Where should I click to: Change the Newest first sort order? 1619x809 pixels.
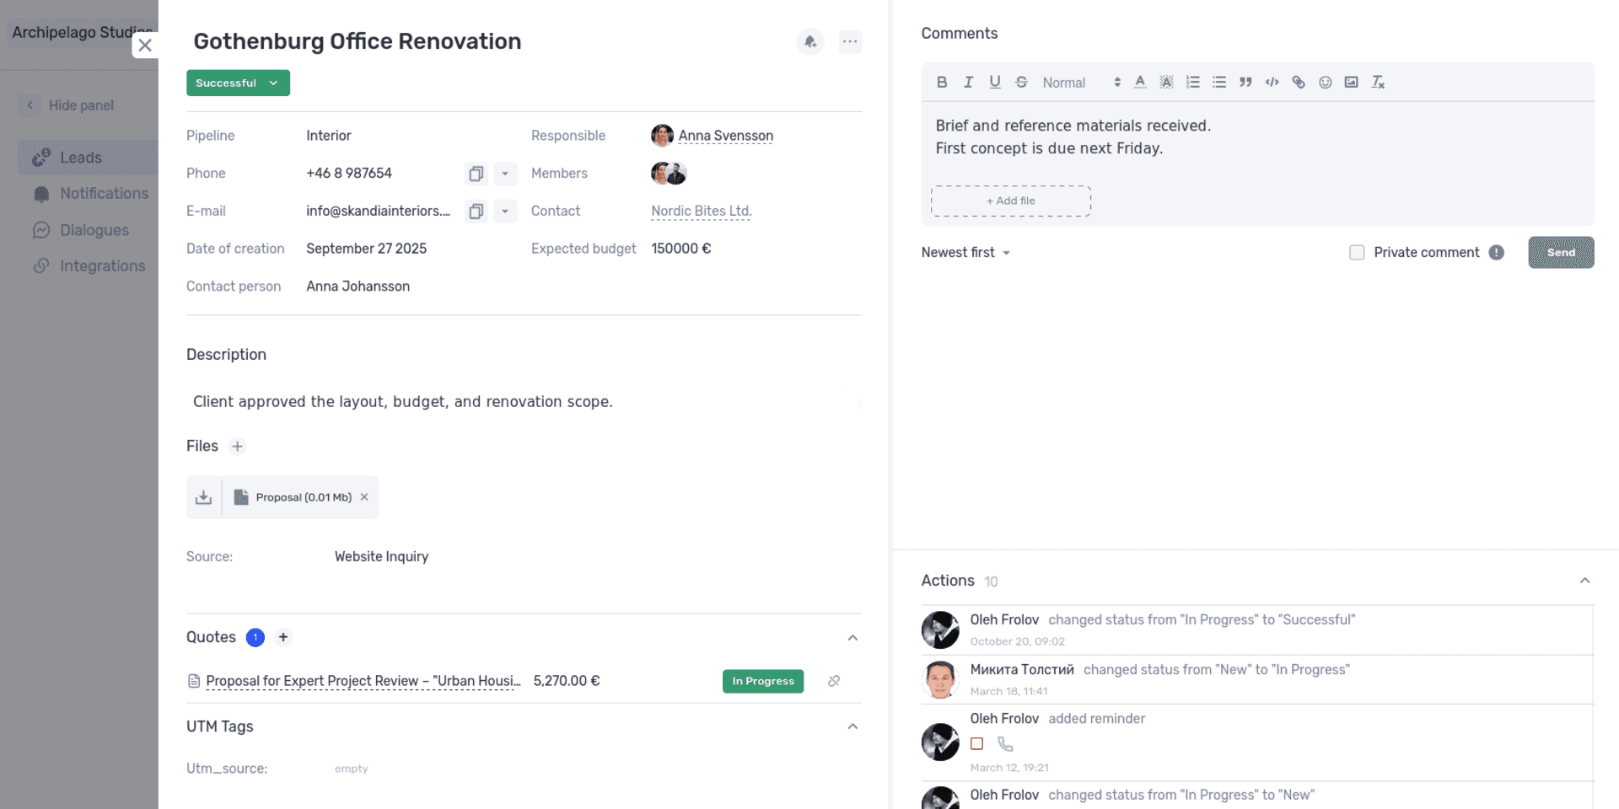pyautogui.click(x=965, y=252)
